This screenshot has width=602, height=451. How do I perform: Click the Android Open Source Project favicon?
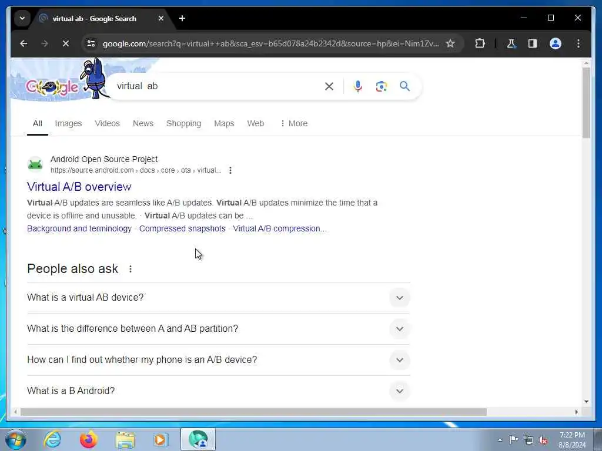(x=35, y=164)
